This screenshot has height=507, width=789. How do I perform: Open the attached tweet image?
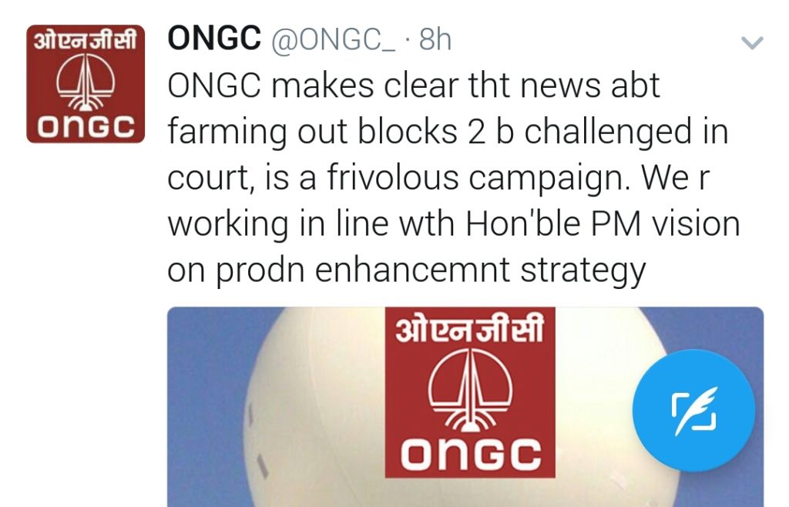pos(465,407)
